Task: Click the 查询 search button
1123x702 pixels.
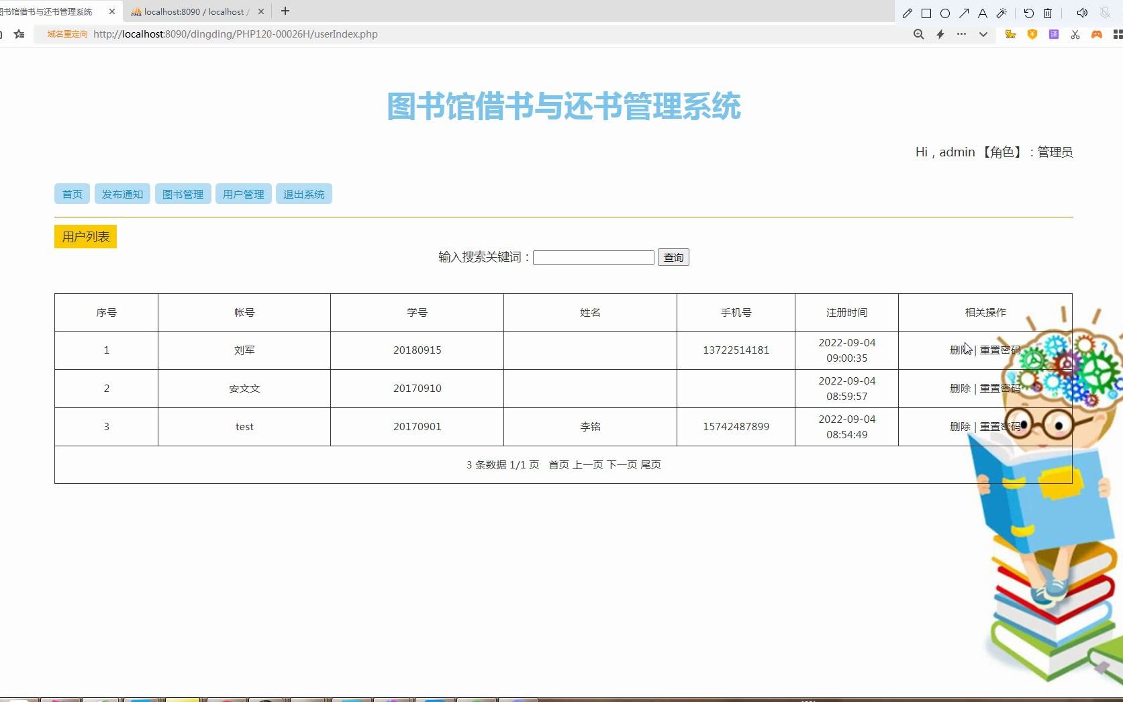Action: 673,257
